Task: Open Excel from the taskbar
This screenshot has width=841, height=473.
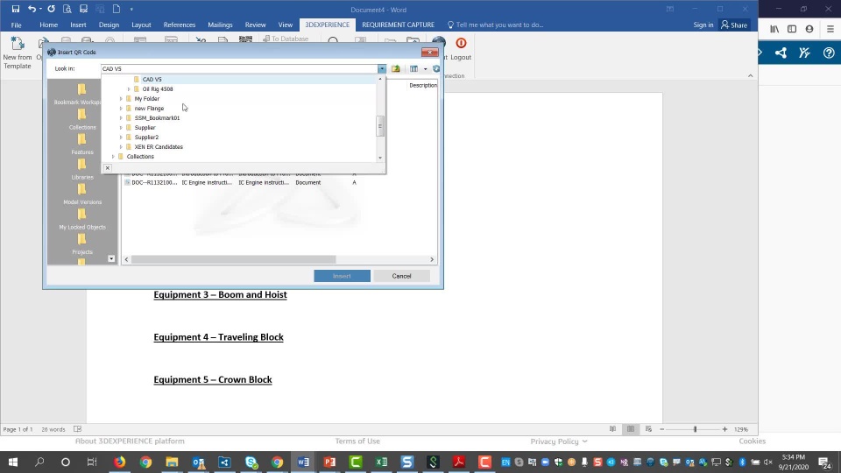Action: (x=381, y=462)
